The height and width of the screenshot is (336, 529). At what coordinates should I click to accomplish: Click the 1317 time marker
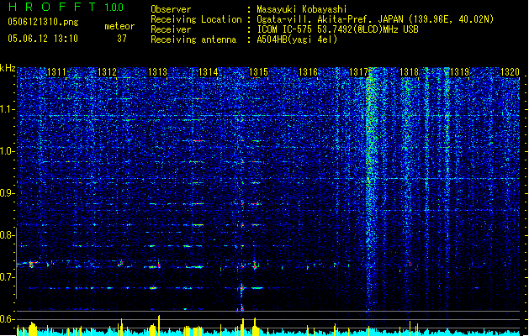coord(358,72)
